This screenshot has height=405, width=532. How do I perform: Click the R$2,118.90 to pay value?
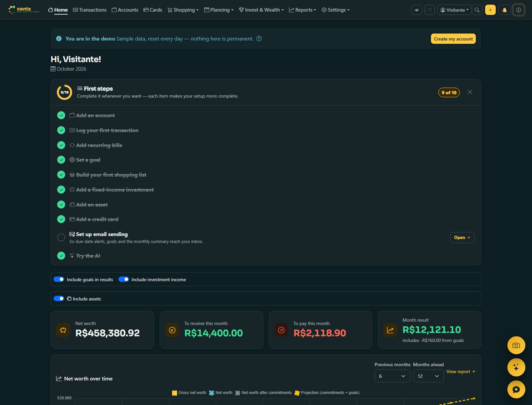(320, 333)
